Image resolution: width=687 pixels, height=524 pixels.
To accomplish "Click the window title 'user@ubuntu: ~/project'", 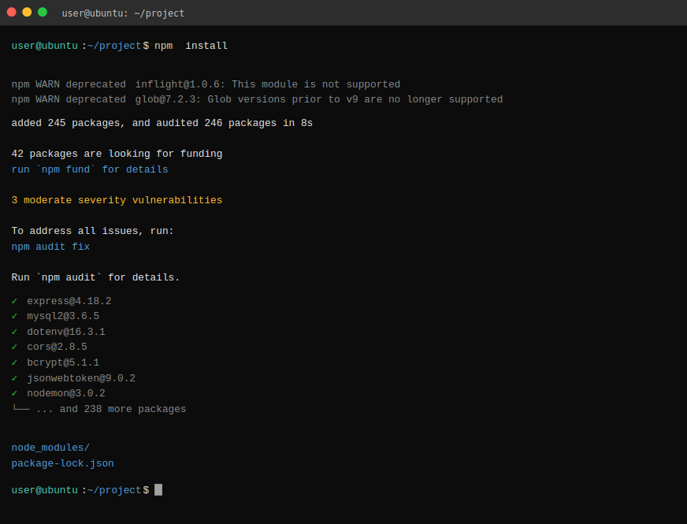I will point(123,13).
